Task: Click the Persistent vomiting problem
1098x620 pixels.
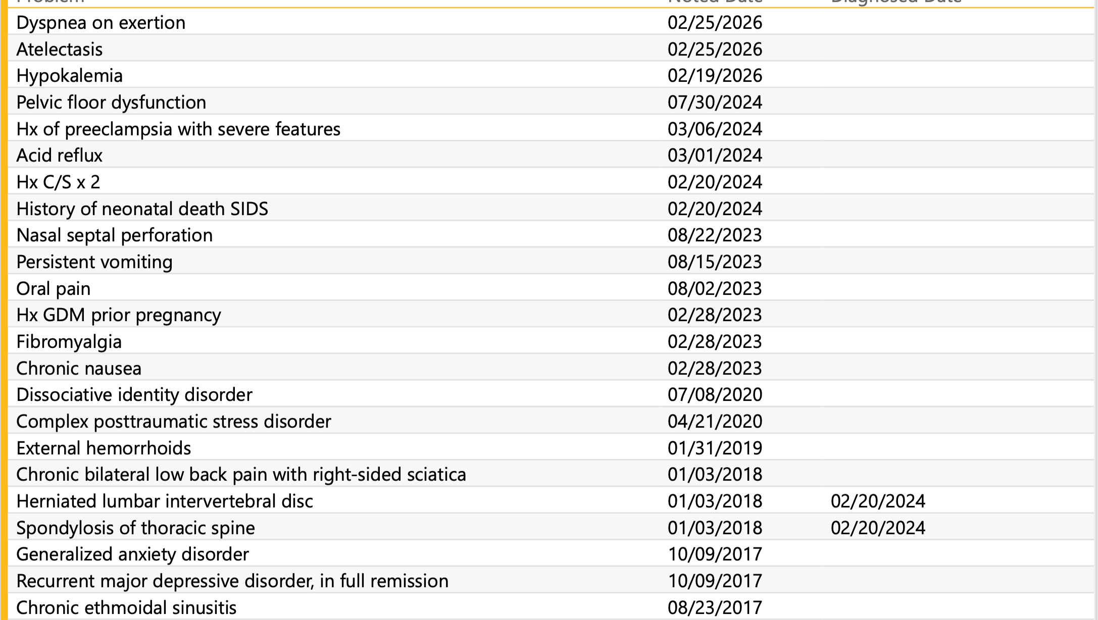Action: pyautogui.click(x=94, y=262)
